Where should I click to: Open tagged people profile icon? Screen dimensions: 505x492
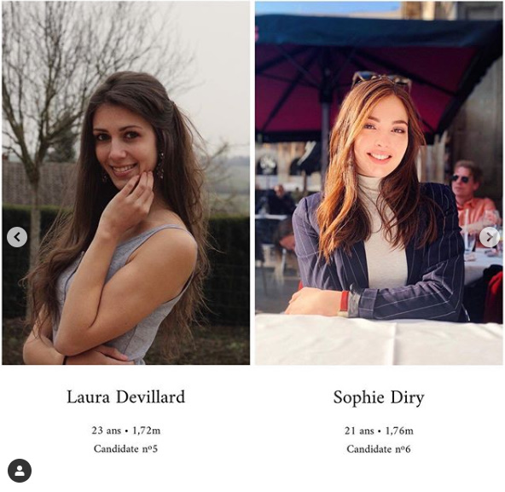click(20, 471)
